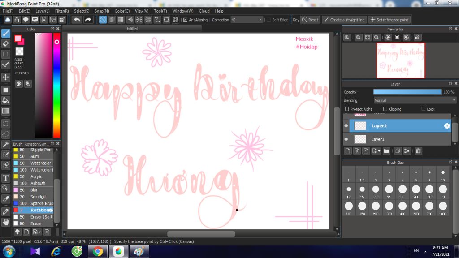Click the Redo arrow

click(x=88, y=20)
